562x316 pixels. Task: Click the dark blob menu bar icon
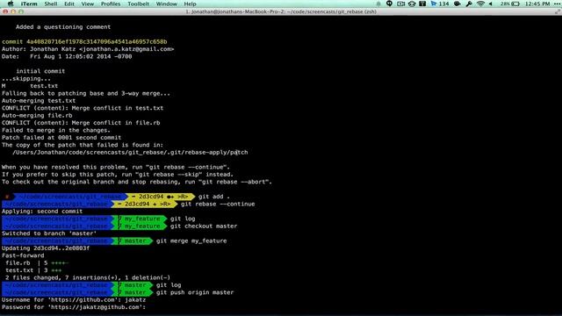458,4
